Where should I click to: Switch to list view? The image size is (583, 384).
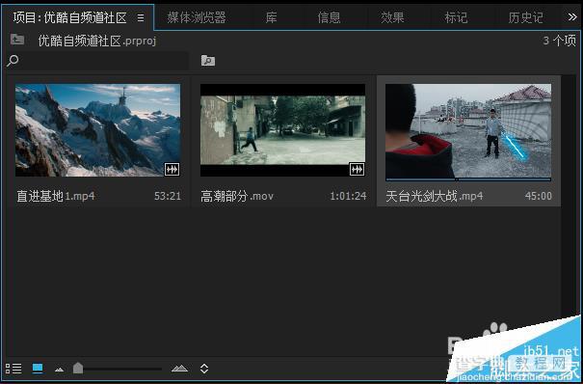click(13, 369)
